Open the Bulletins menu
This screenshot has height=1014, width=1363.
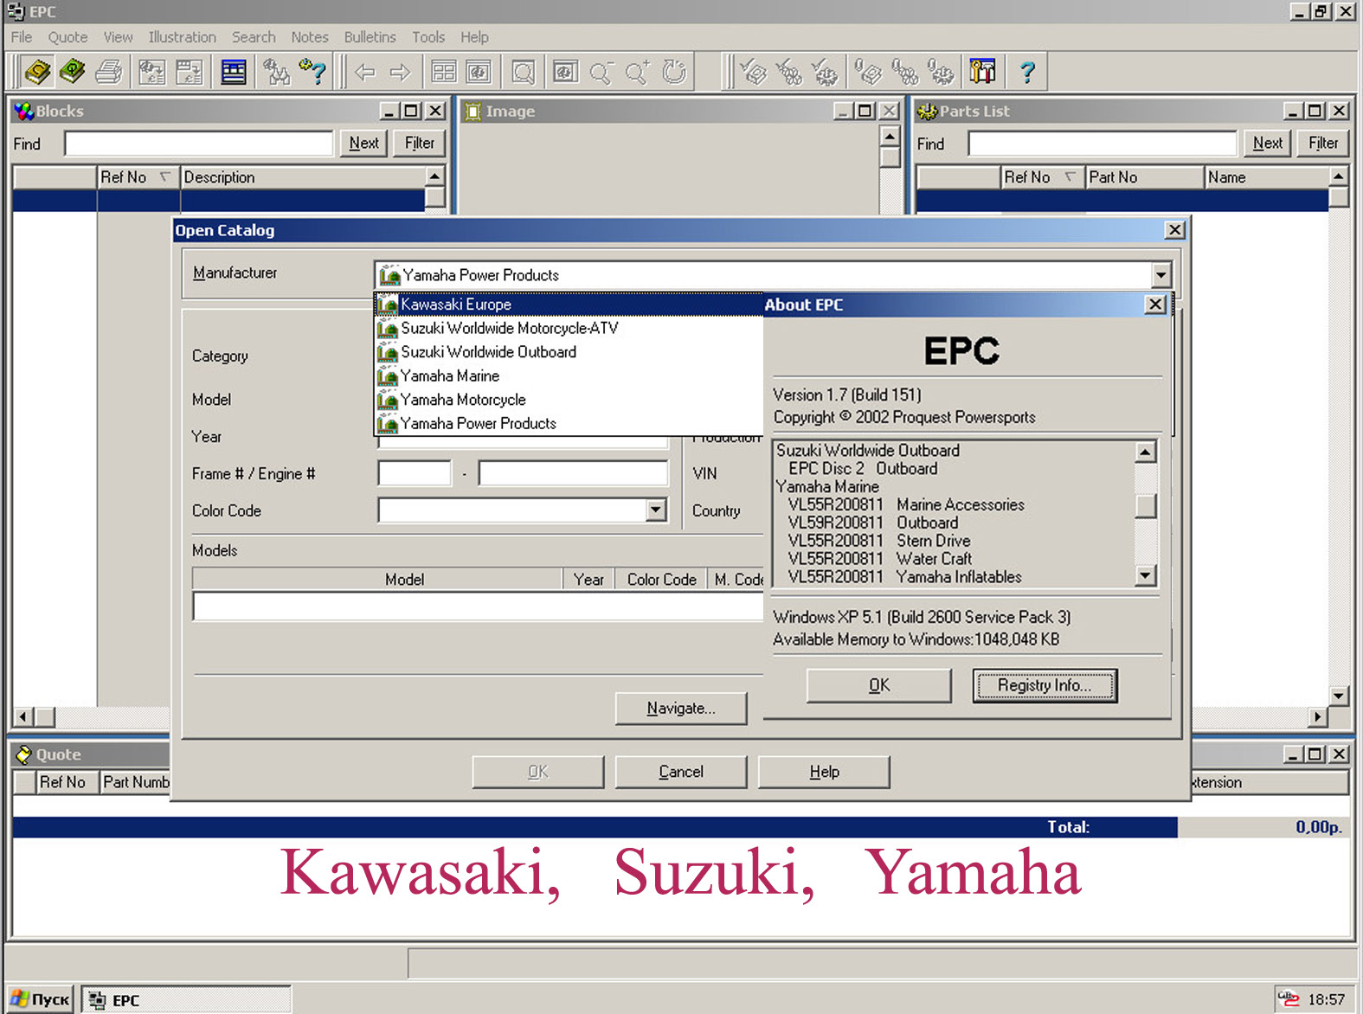click(370, 37)
